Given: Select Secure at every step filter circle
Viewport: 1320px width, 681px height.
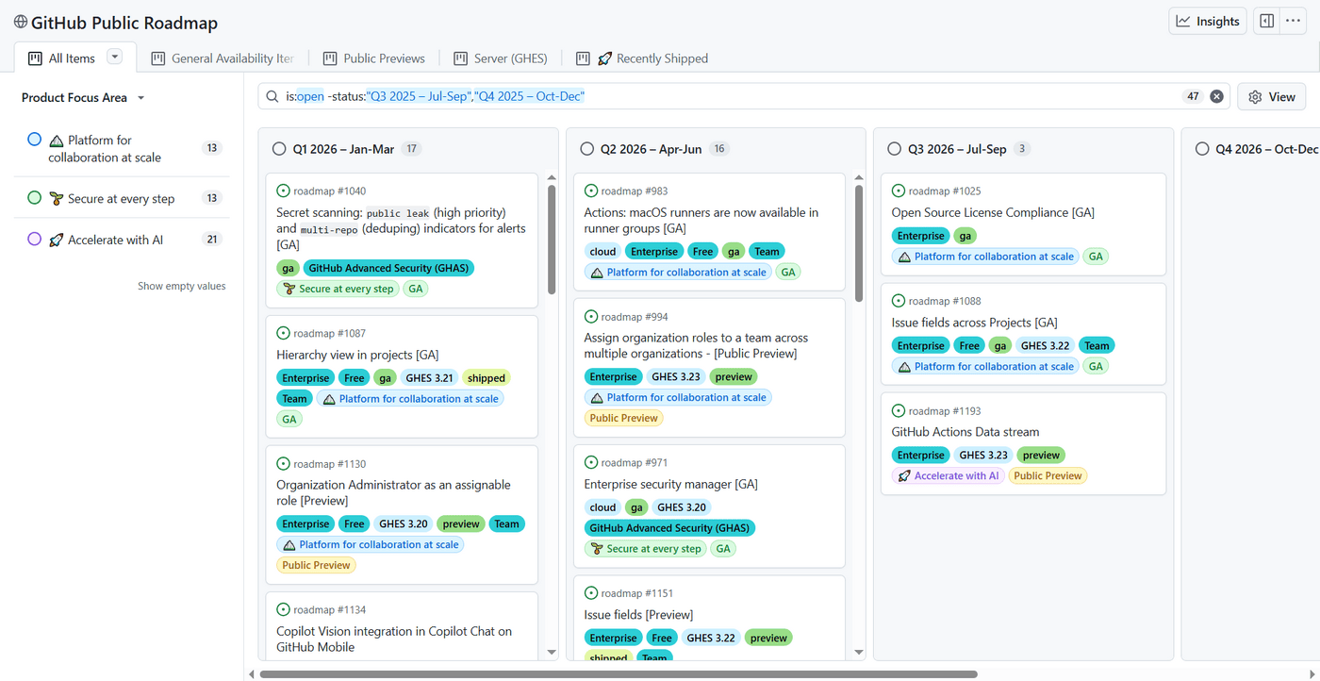Looking at the screenshot, I should pos(35,198).
